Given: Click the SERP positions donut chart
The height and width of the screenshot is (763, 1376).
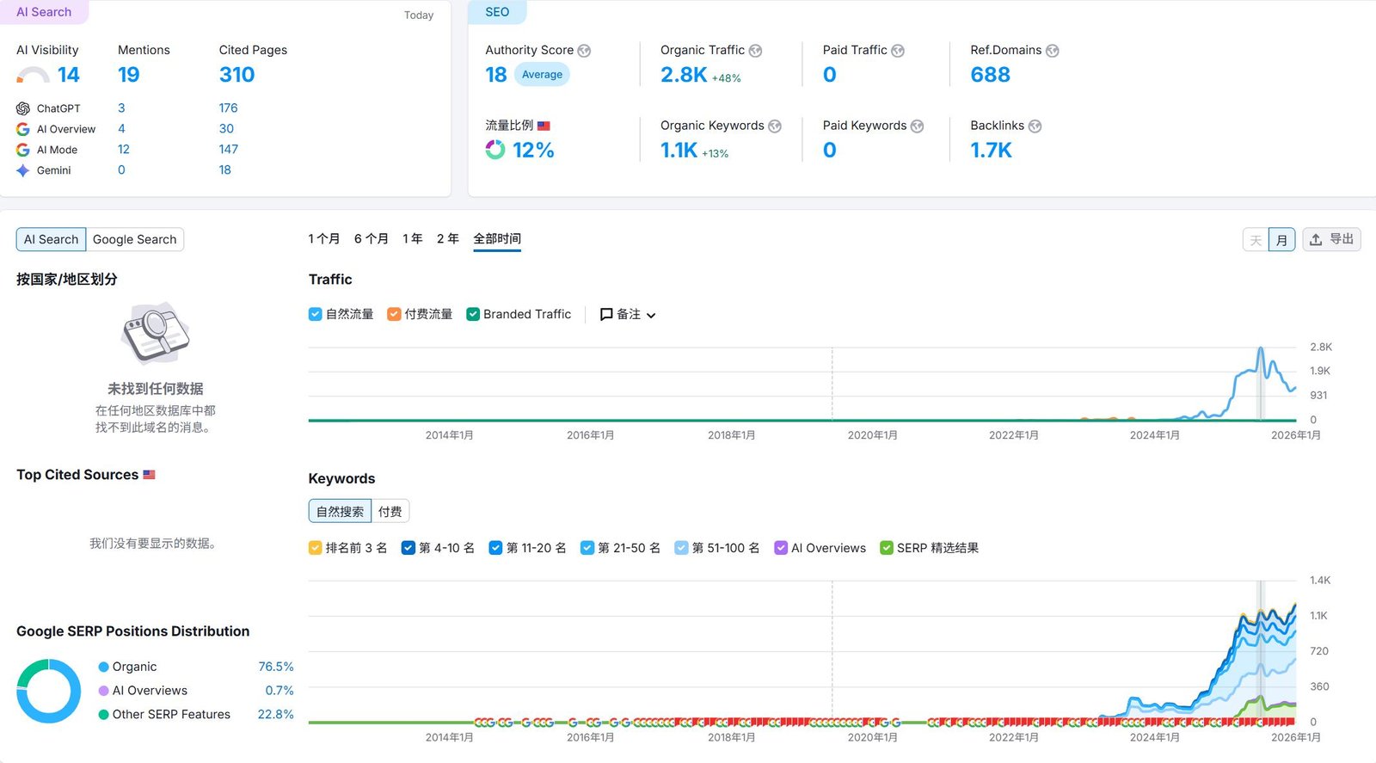Looking at the screenshot, I should tap(48, 691).
